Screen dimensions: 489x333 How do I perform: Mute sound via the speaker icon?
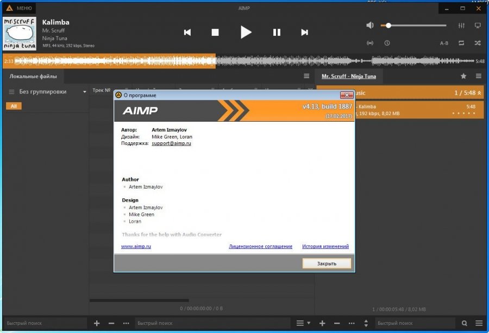click(370, 25)
